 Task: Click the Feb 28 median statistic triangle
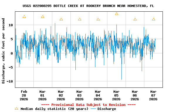point(24,17)
